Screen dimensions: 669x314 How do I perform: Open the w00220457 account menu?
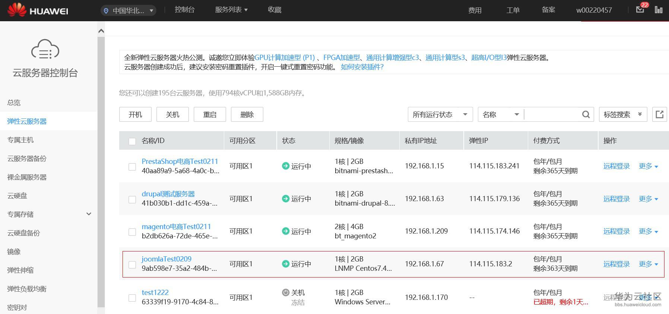(x=594, y=10)
